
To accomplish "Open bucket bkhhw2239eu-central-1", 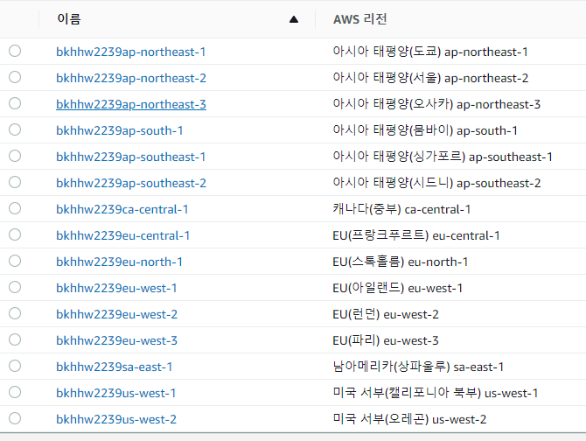I will 123,235.
